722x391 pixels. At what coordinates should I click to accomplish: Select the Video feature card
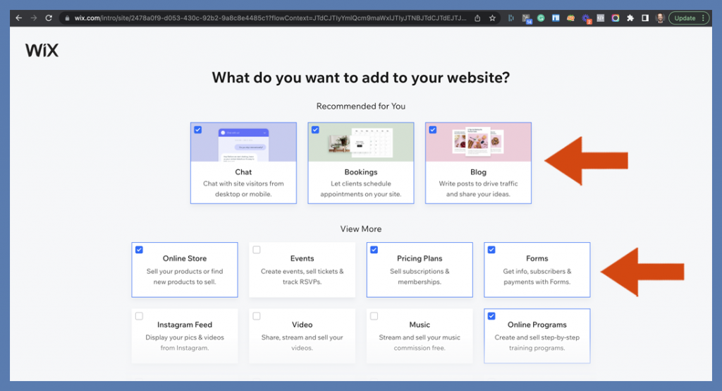[x=302, y=336]
